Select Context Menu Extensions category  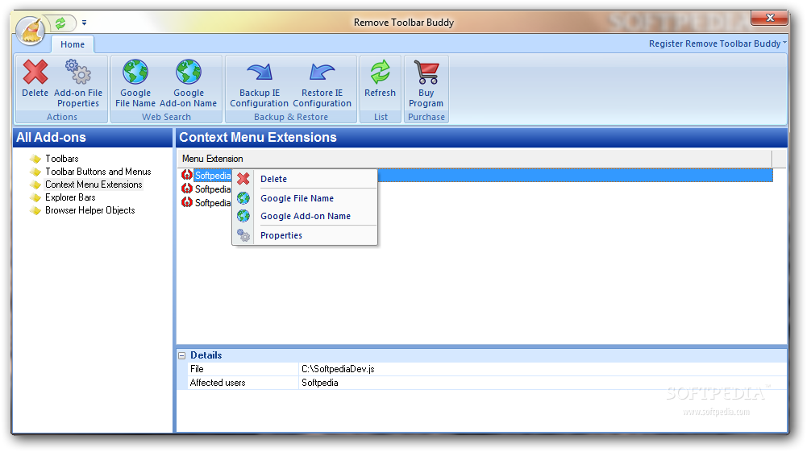click(94, 185)
